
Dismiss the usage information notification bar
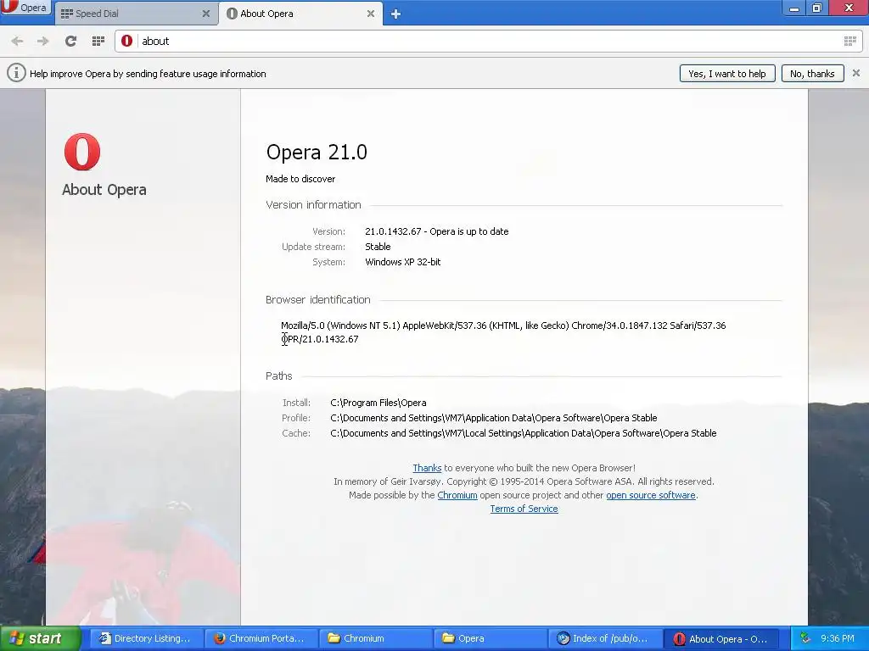[x=855, y=73]
